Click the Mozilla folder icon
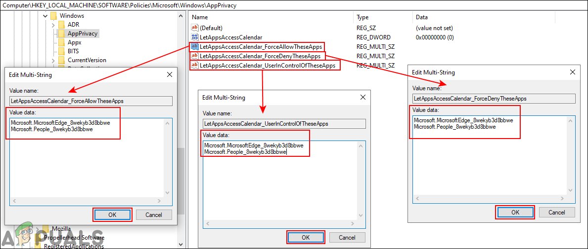Viewport: 588px width, 249px height. (45, 228)
